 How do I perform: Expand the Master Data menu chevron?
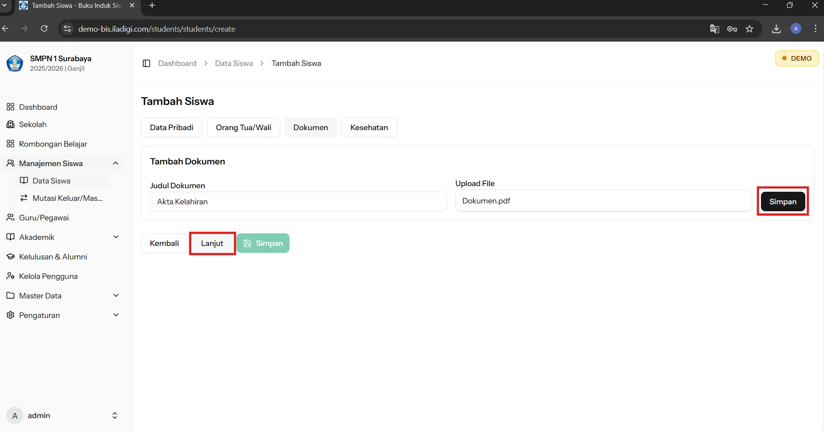pyautogui.click(x=116, y=295)
